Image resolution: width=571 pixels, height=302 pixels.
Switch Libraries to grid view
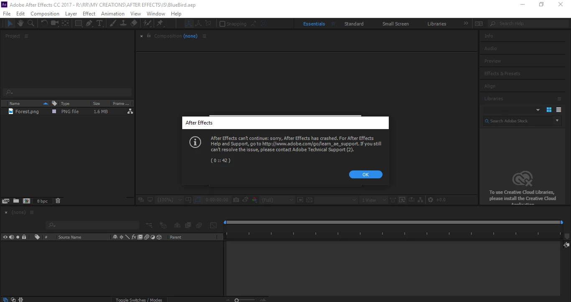pos(549,110)
